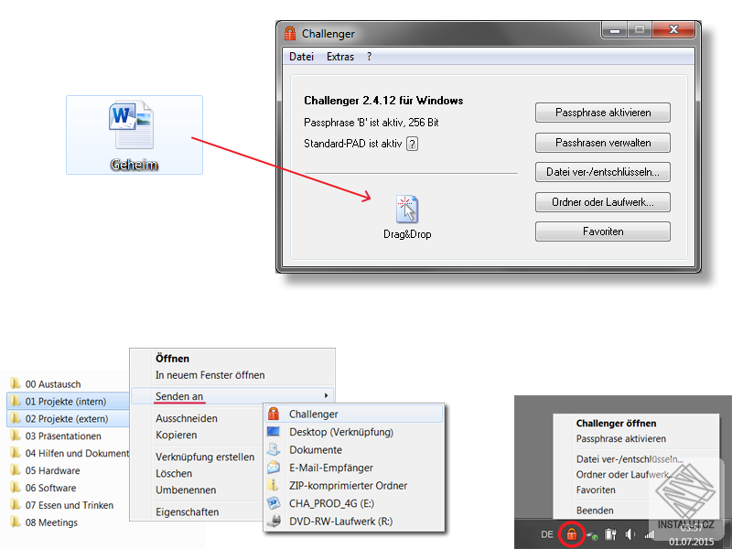Viewport: 732px width, 549px height.
Task: Click the Passphrase 'B' ist aktiv text
Action: (371, 123)
